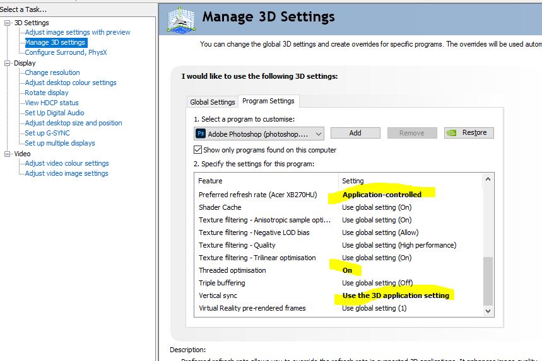This screenshot has width=542, height=361.
Task: Toggle 'Show only programs found on this computer'
Action: coord(198,150)
